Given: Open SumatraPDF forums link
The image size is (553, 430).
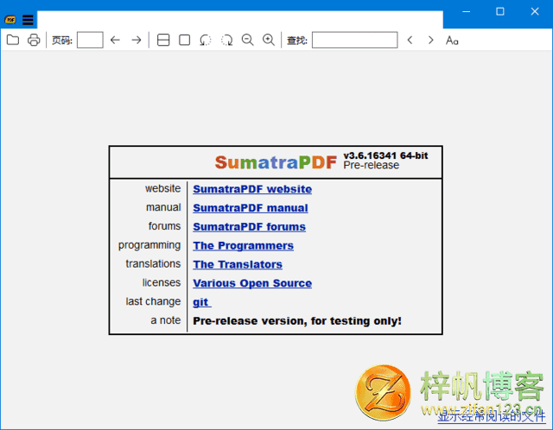Looking at the screenshot, I should click(249, 226).
